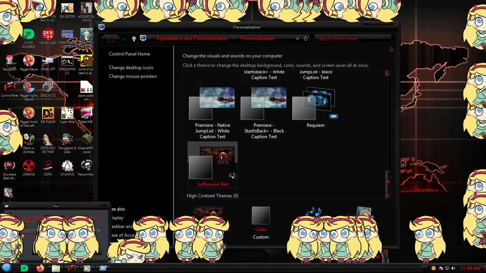Launch Firefox from the taskbar
The image size is (486, 273).
[x=40, y=268]
